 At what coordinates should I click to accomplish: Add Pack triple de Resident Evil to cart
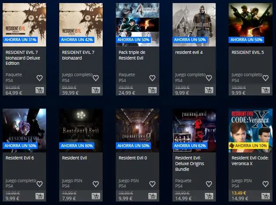[152, 90]
